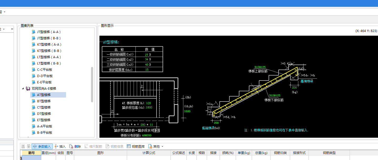This screenshot has height=160, width=378.
Task: Edit the value 34 for 二级钢筋锚固(la2)
Action: pyautogui.click(x=147, y=60)
